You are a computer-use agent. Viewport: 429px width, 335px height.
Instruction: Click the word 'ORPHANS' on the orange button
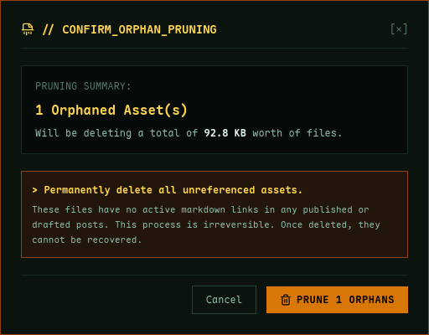click(x=371, y=300)
